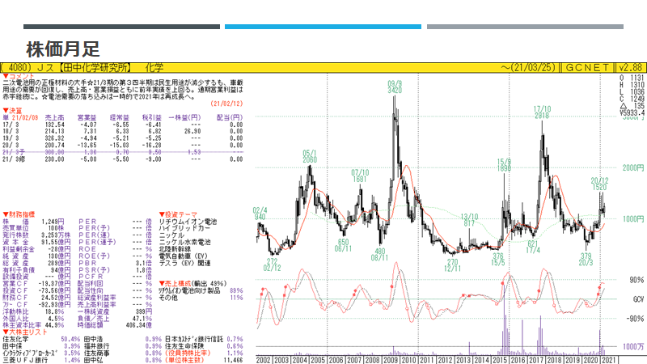Click the 株主資本比率 value 44.9%

coord(53,325)
